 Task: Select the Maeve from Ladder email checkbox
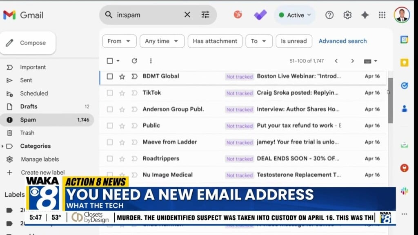point(109,142)
